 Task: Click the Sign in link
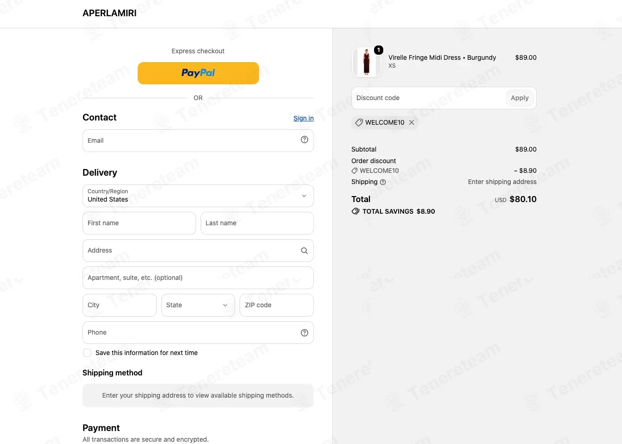pos(304,118)
